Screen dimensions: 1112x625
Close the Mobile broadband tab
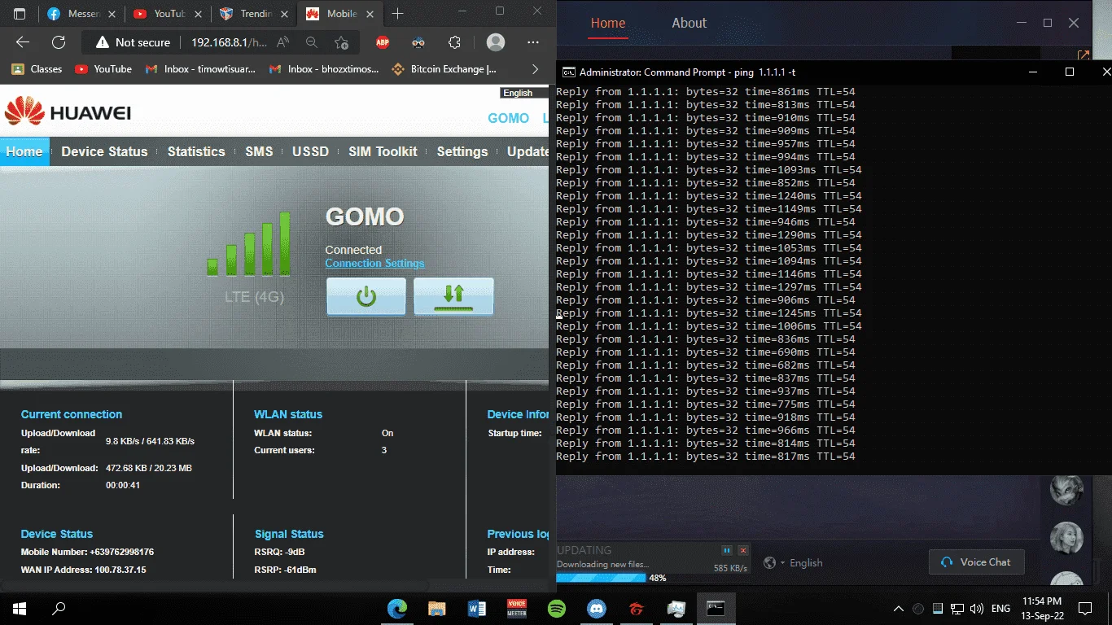pyautogui.click(x=371, y=14)
